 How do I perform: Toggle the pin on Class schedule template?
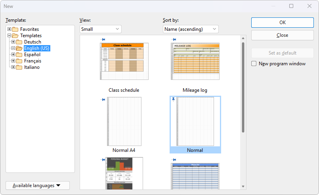(103, 40)
